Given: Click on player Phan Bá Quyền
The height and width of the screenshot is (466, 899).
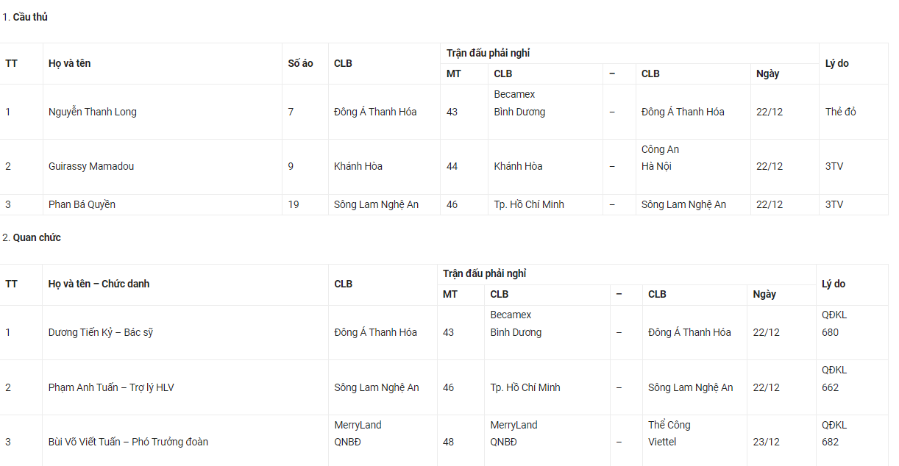Looking at the screenshot, I should click(82, 204).
